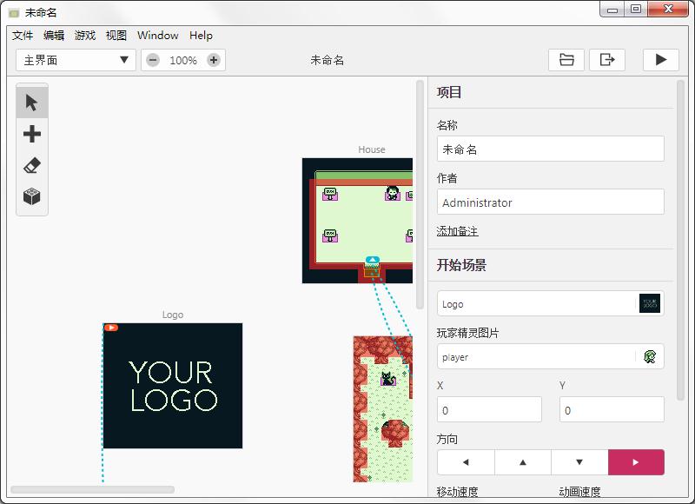Open the 文件 menu
Viewport: 695px width, 504px height.
22,36
